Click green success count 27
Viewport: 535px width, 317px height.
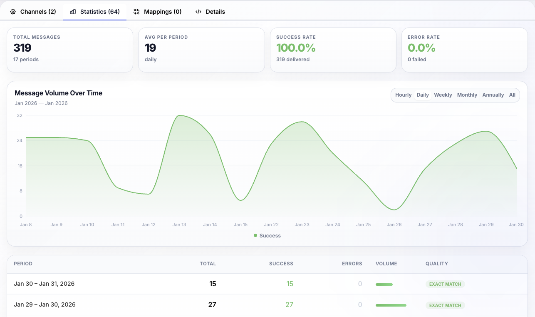(289, 305)
